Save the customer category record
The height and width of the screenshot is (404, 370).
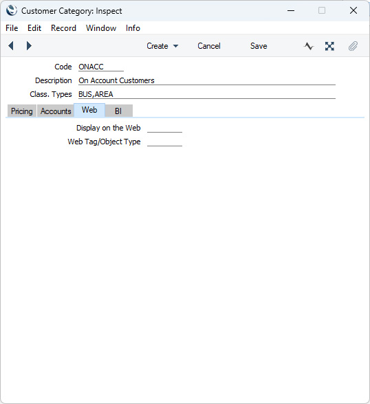[x=259, y=46]
